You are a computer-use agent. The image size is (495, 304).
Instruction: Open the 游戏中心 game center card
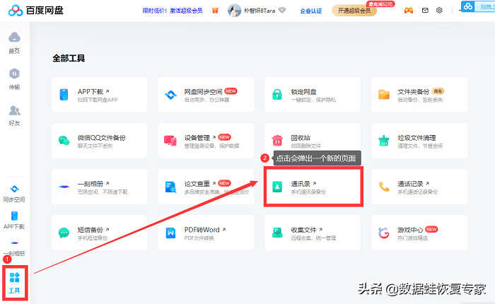pyautogui.click(x=419, y=233)
